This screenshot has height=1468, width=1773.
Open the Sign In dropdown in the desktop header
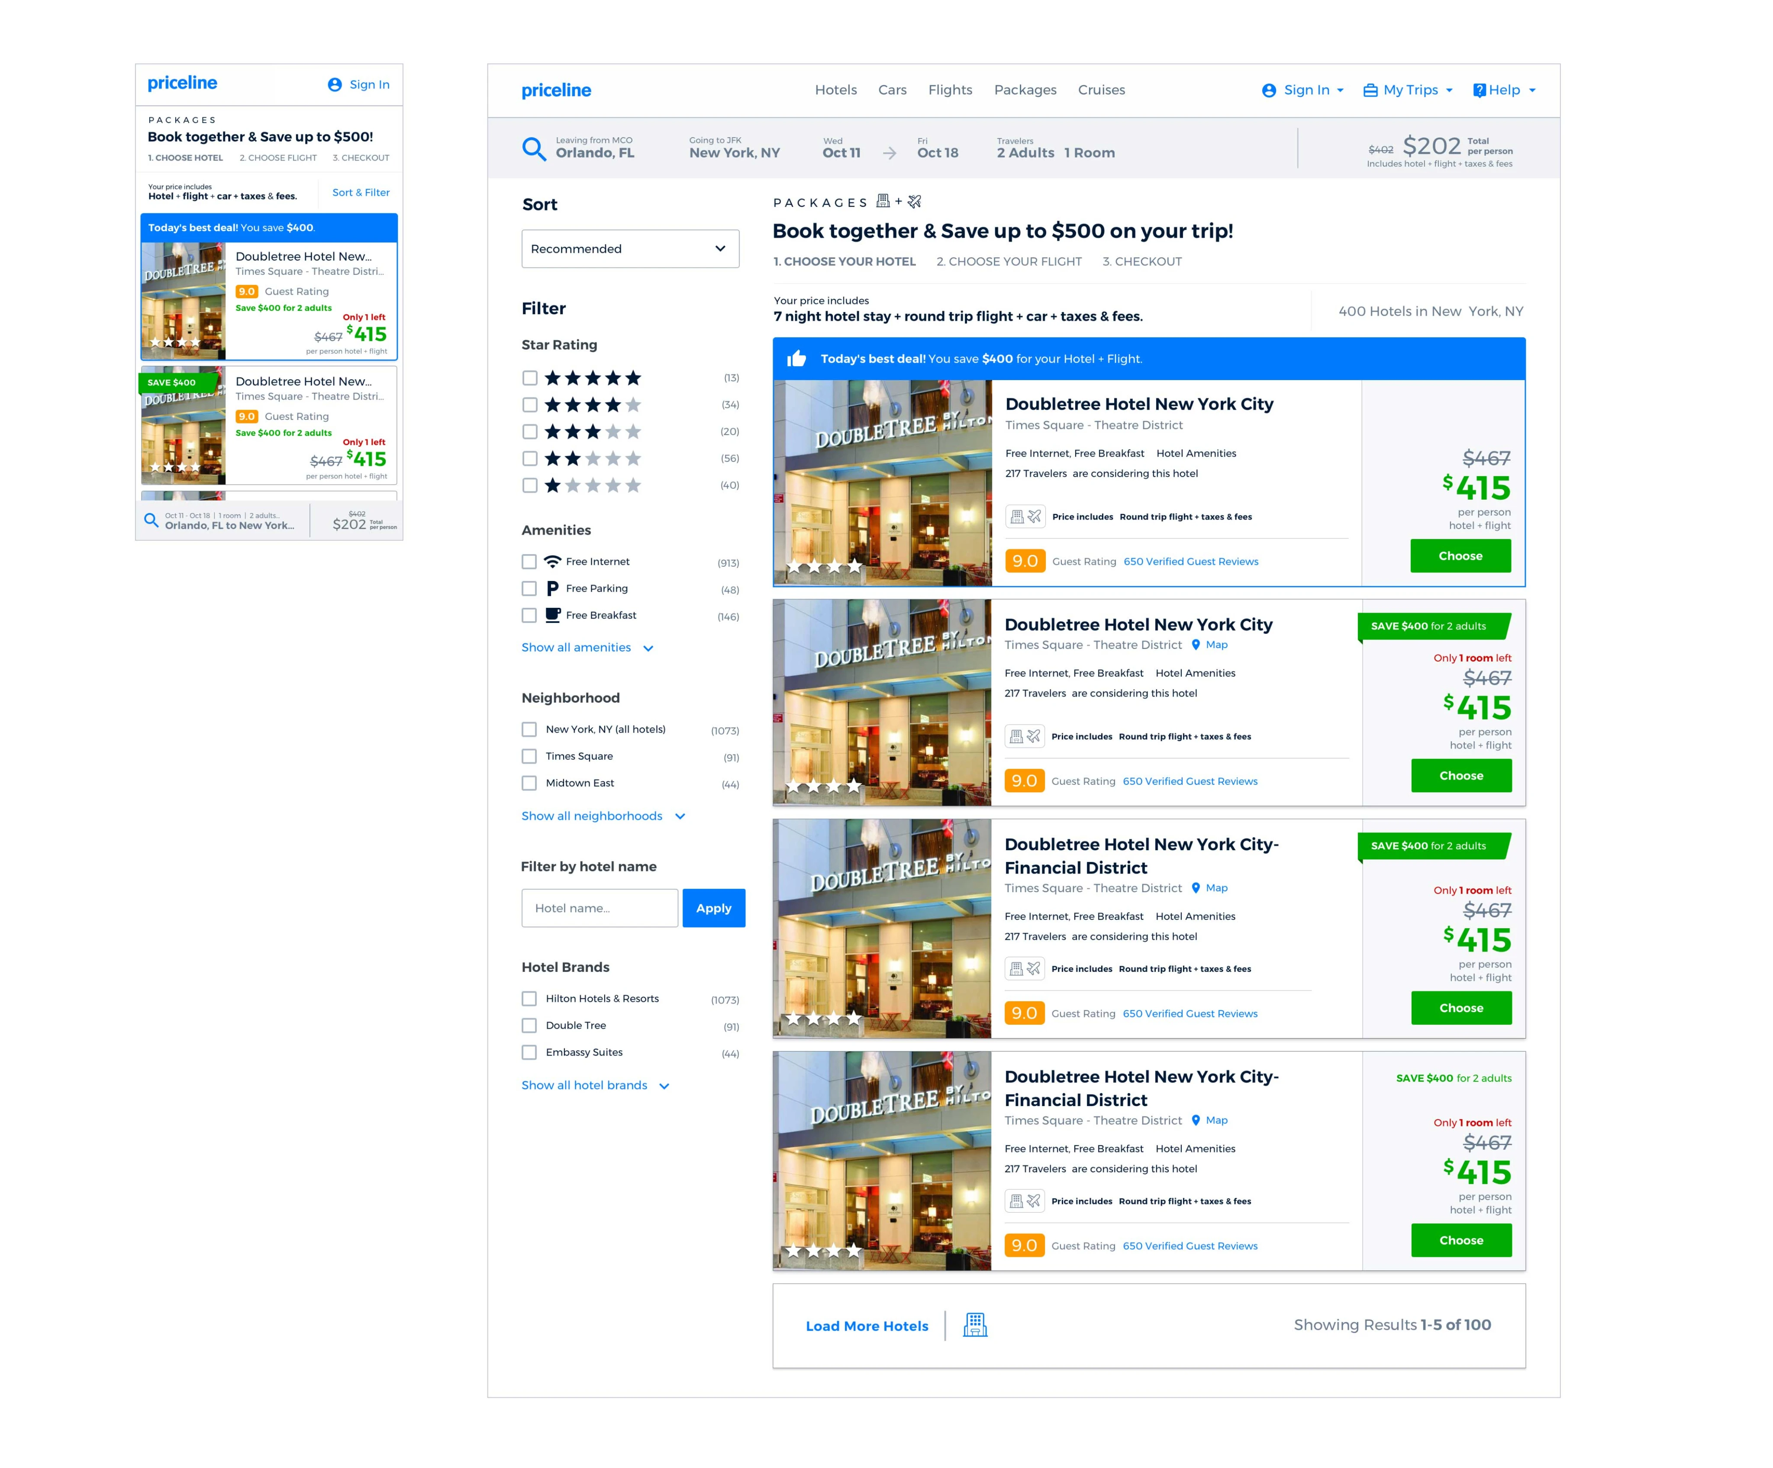1303,90
